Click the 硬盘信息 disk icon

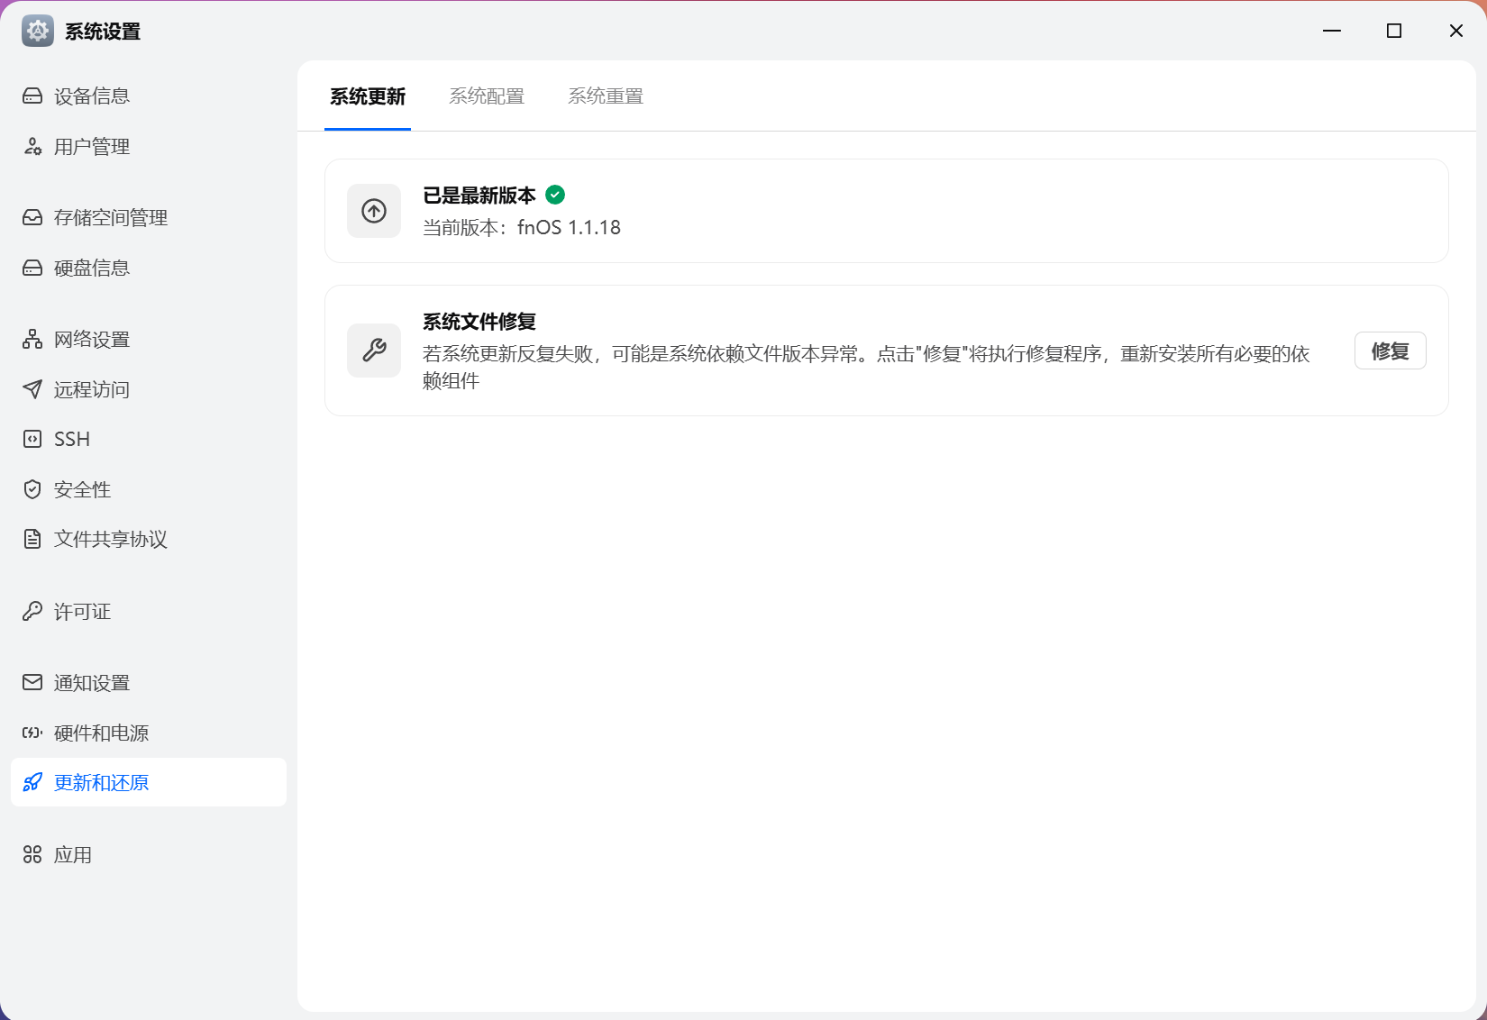pyautogui.click(x=32, y=268)
